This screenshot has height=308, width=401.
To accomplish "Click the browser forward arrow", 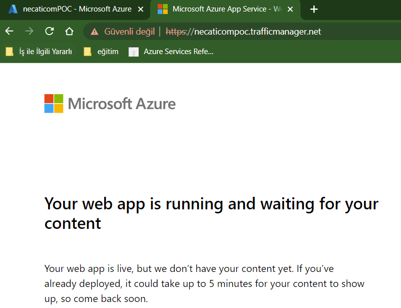I will coord(29,31).
